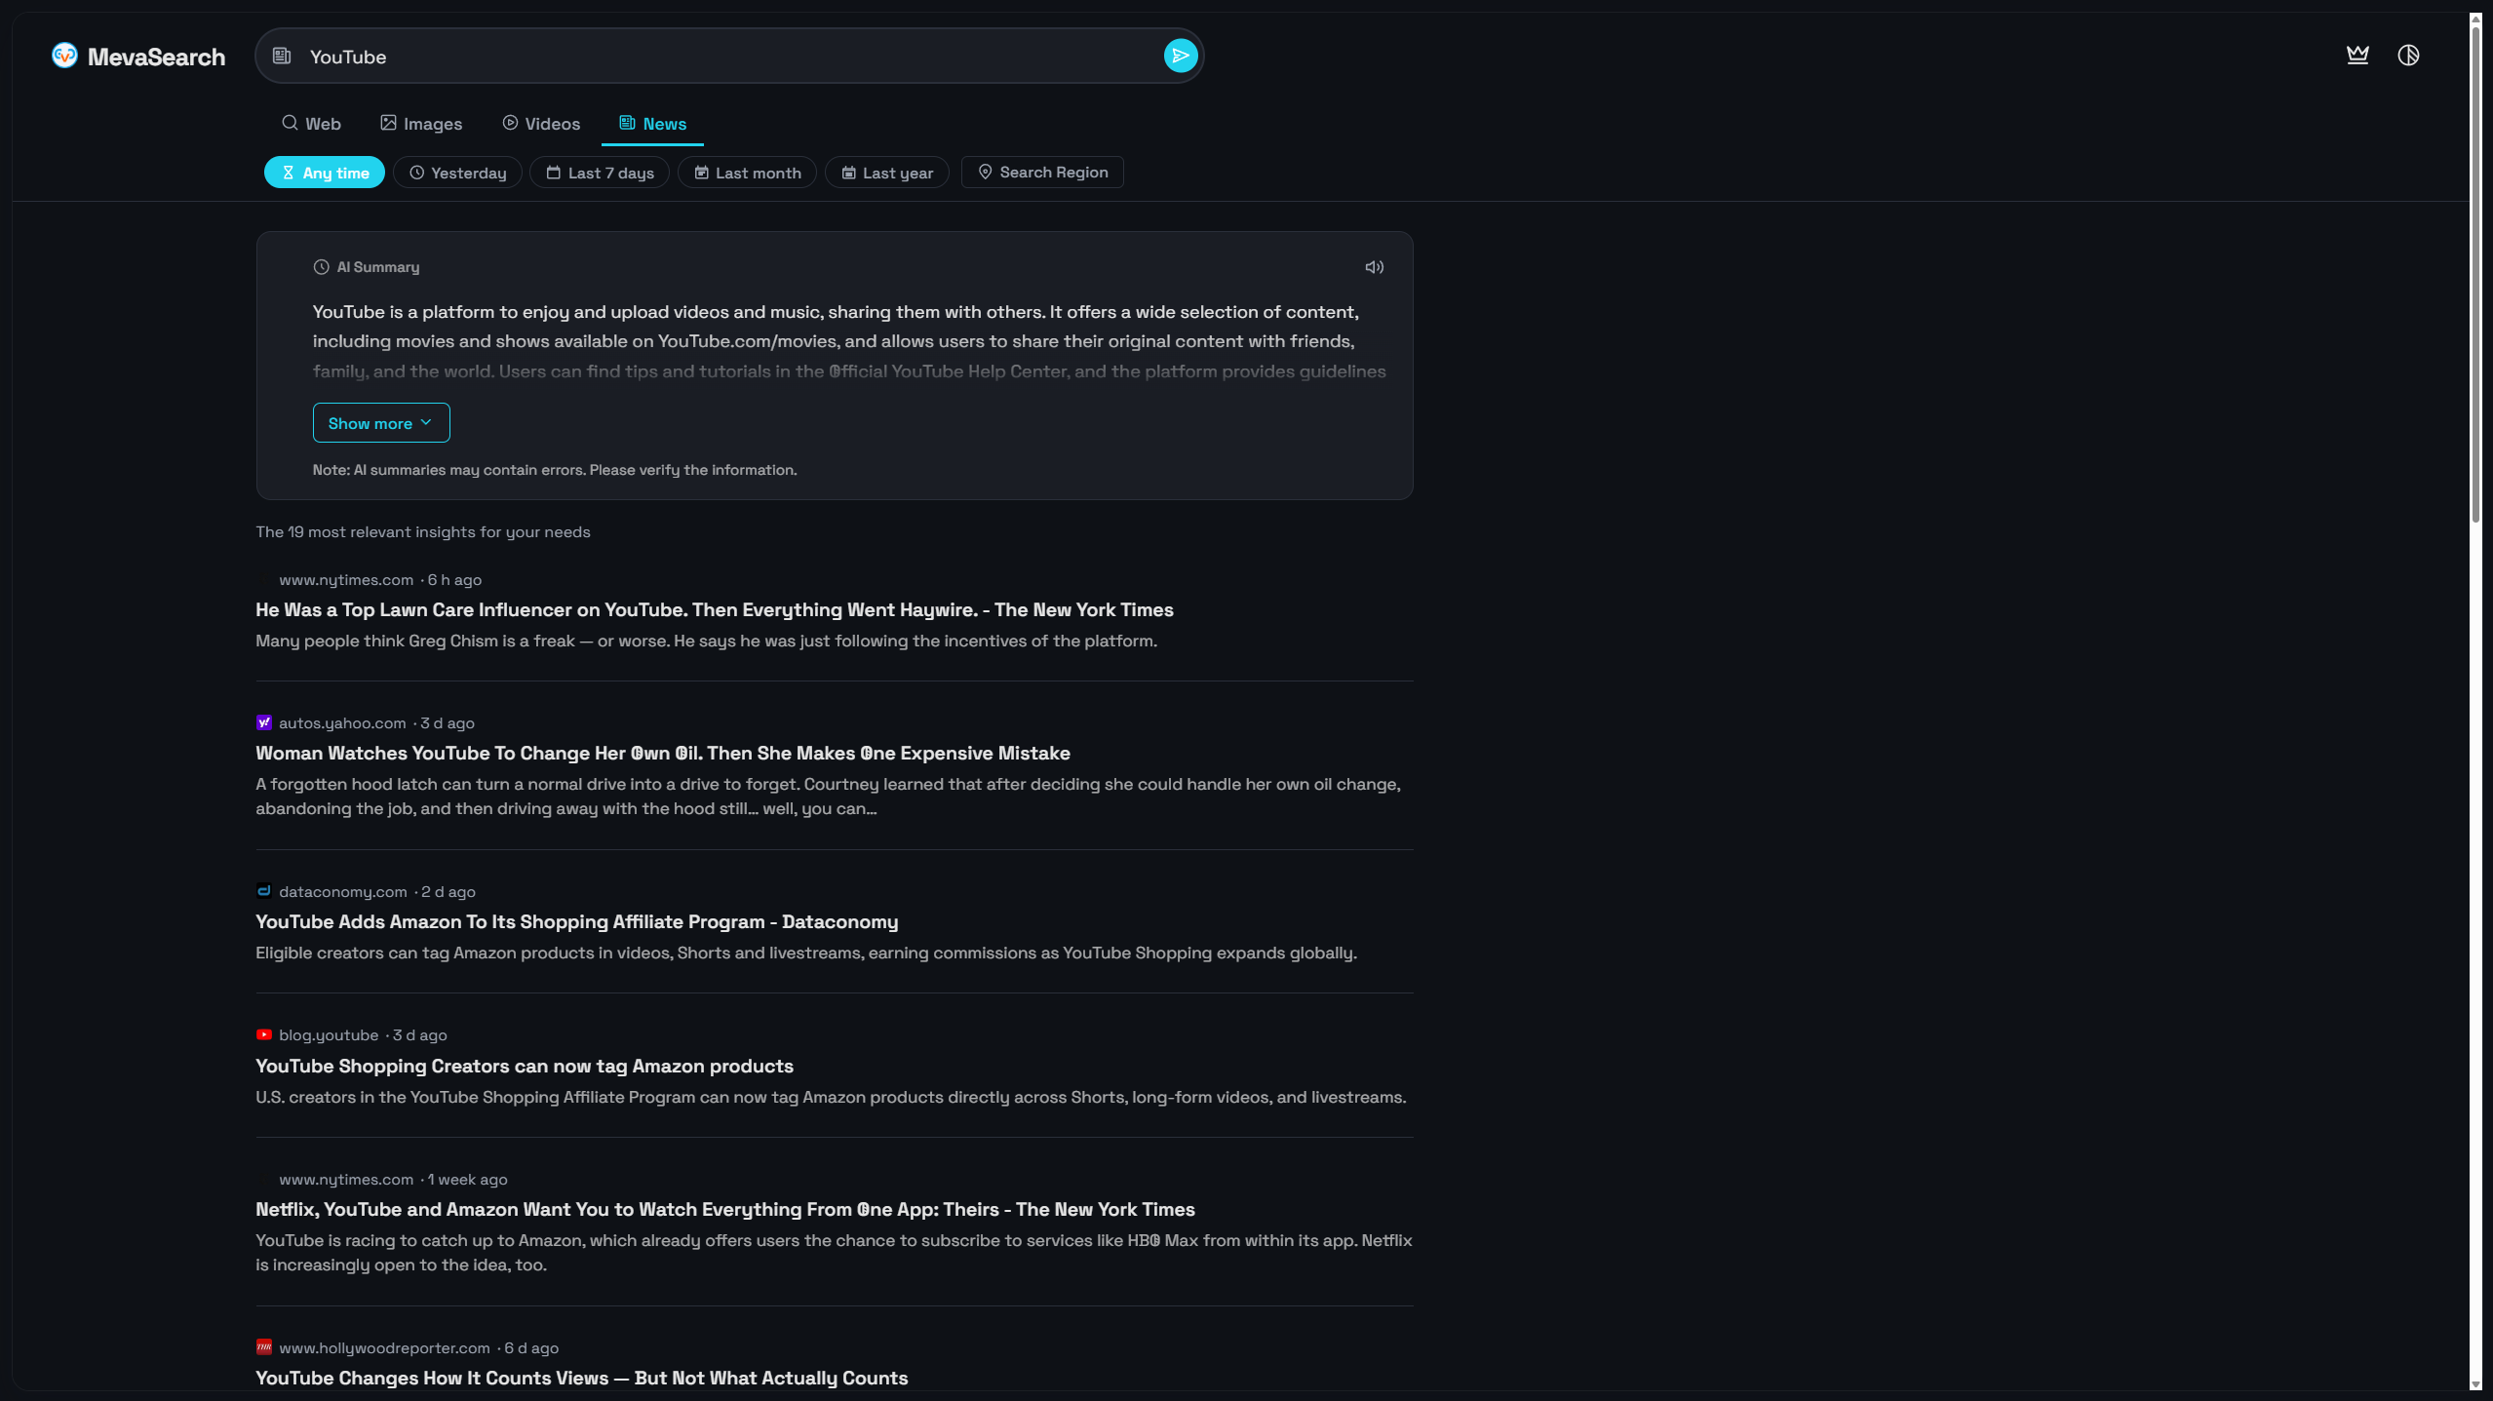
Task: Select the News tab
Action: coord(652,124)
